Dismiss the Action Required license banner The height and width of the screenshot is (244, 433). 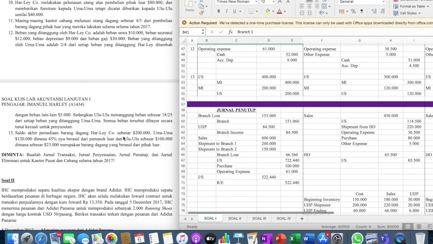[184, 23]
